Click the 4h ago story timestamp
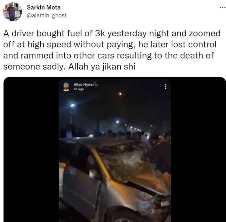The image size is (226, 222). pos(79,89)
